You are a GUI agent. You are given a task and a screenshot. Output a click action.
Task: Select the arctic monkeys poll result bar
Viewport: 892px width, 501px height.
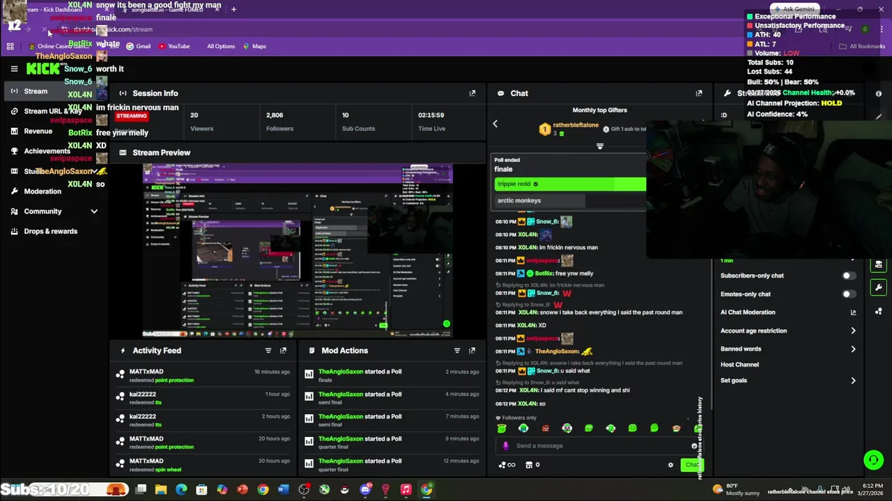pos(570,201)
